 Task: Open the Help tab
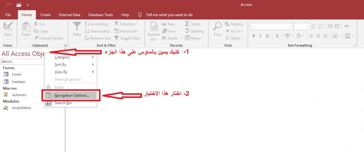[x=125, y=15]
